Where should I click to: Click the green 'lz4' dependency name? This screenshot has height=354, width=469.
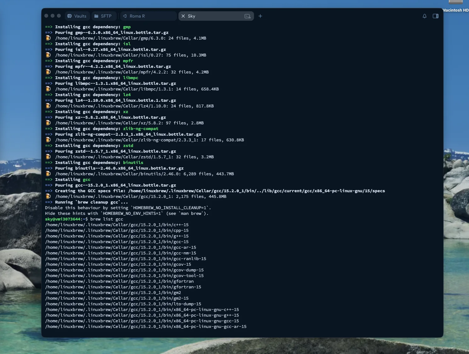pyautogui.click(x=127, y=95)
